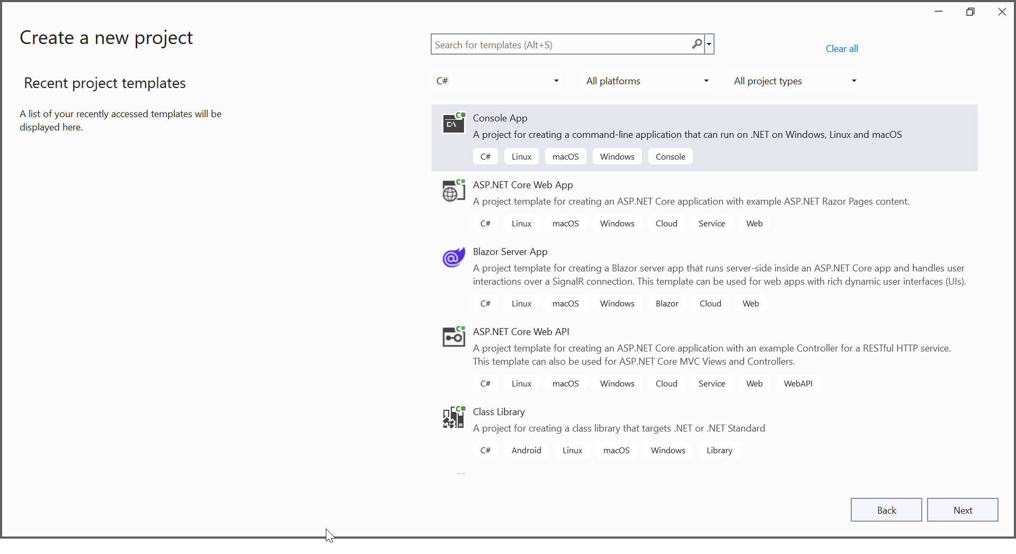1016x554 pixels.
Task: Click the Class Library template icon
Action: 454,417
